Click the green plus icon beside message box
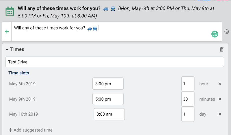Screen dimensions: 231x135 (x=7, y=32)
